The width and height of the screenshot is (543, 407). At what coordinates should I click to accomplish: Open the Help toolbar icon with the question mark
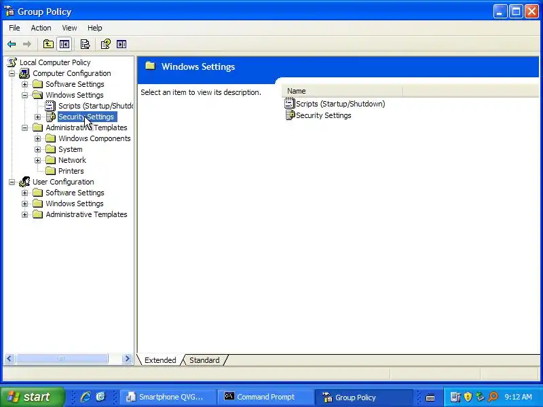(105, 44)
